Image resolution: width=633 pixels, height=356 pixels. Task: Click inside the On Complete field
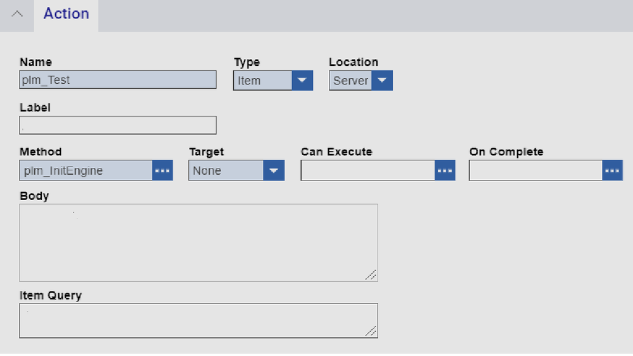[535, 170]
